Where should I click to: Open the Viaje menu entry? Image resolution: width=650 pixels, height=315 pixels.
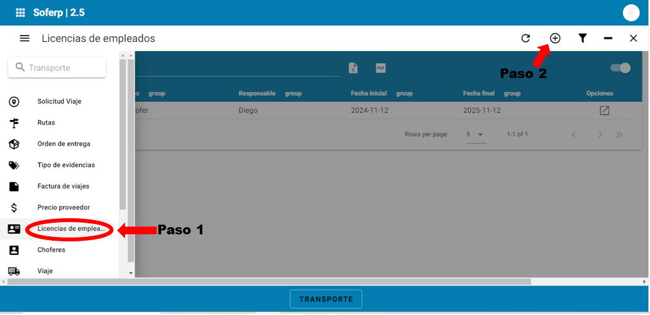(44, 271)
